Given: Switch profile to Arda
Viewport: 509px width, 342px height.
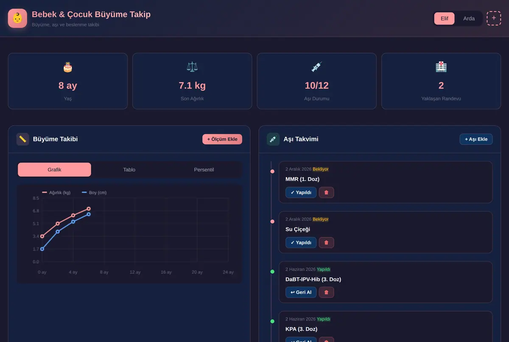Looking at the screenshot, I should pos(469,18).
